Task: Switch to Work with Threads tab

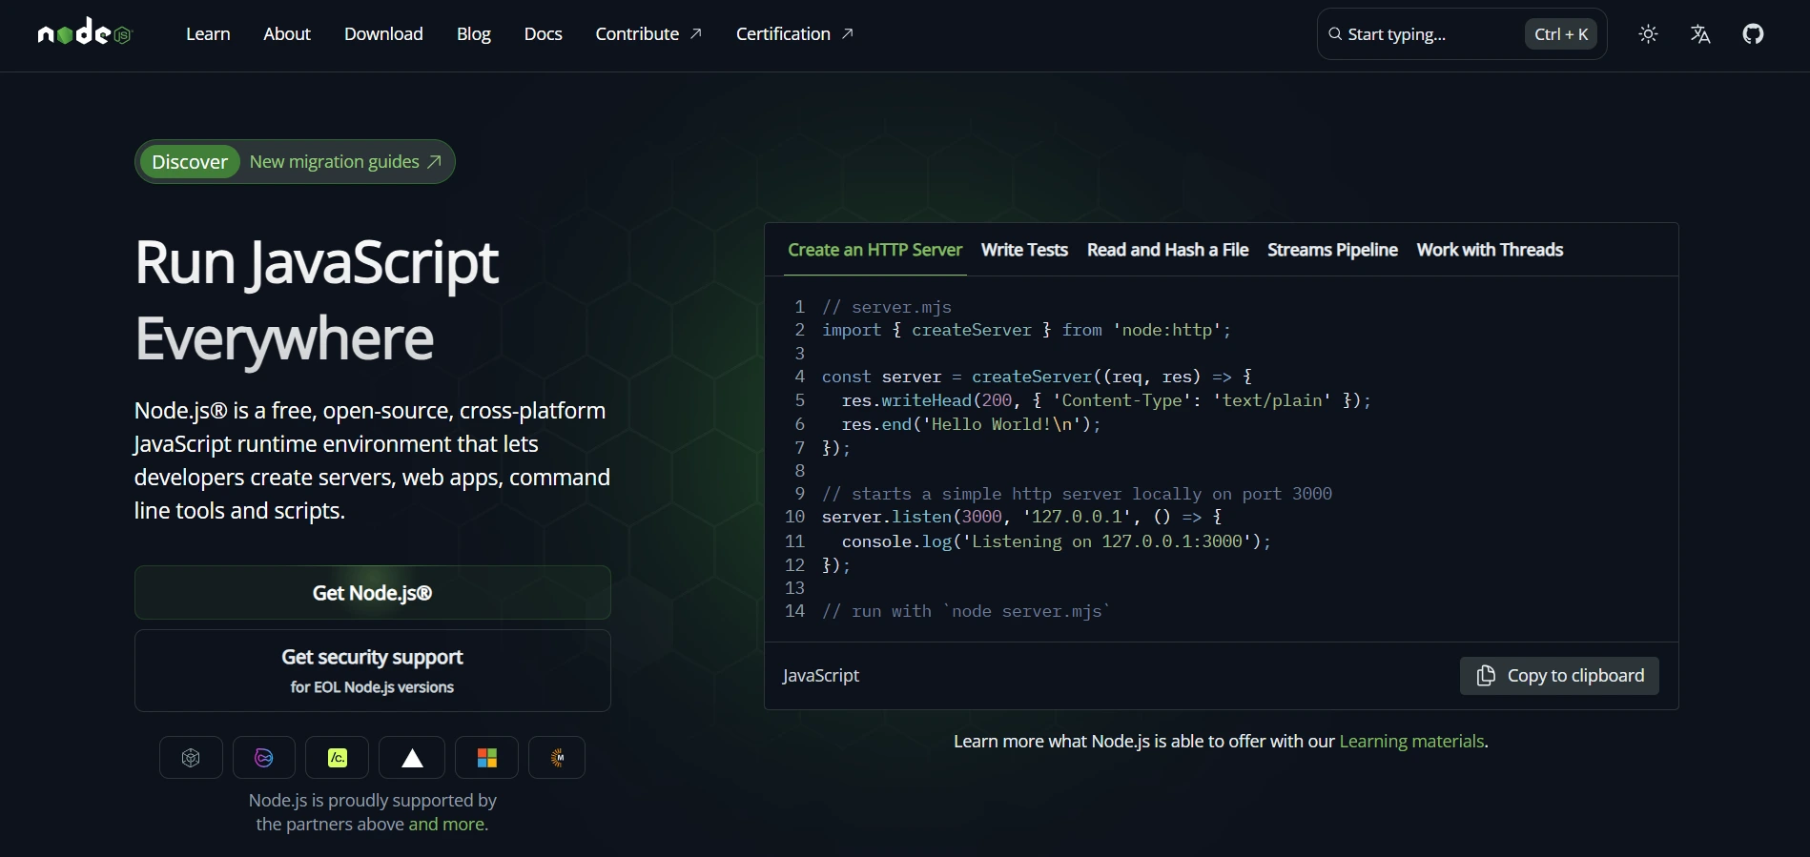Action: [1490, 250]
